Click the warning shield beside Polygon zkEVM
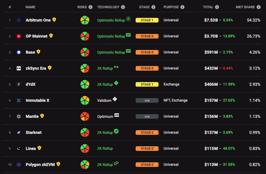This screenshot has width=266, height=174. (x=58, y=164)
